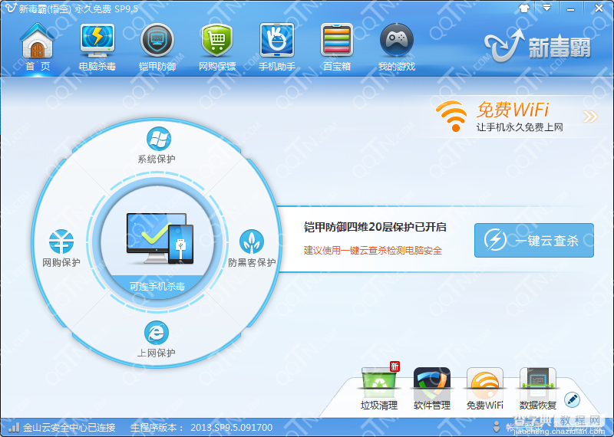Click 金山云安全中心已连接 status text
614x437 pixels.
[69, 427]
